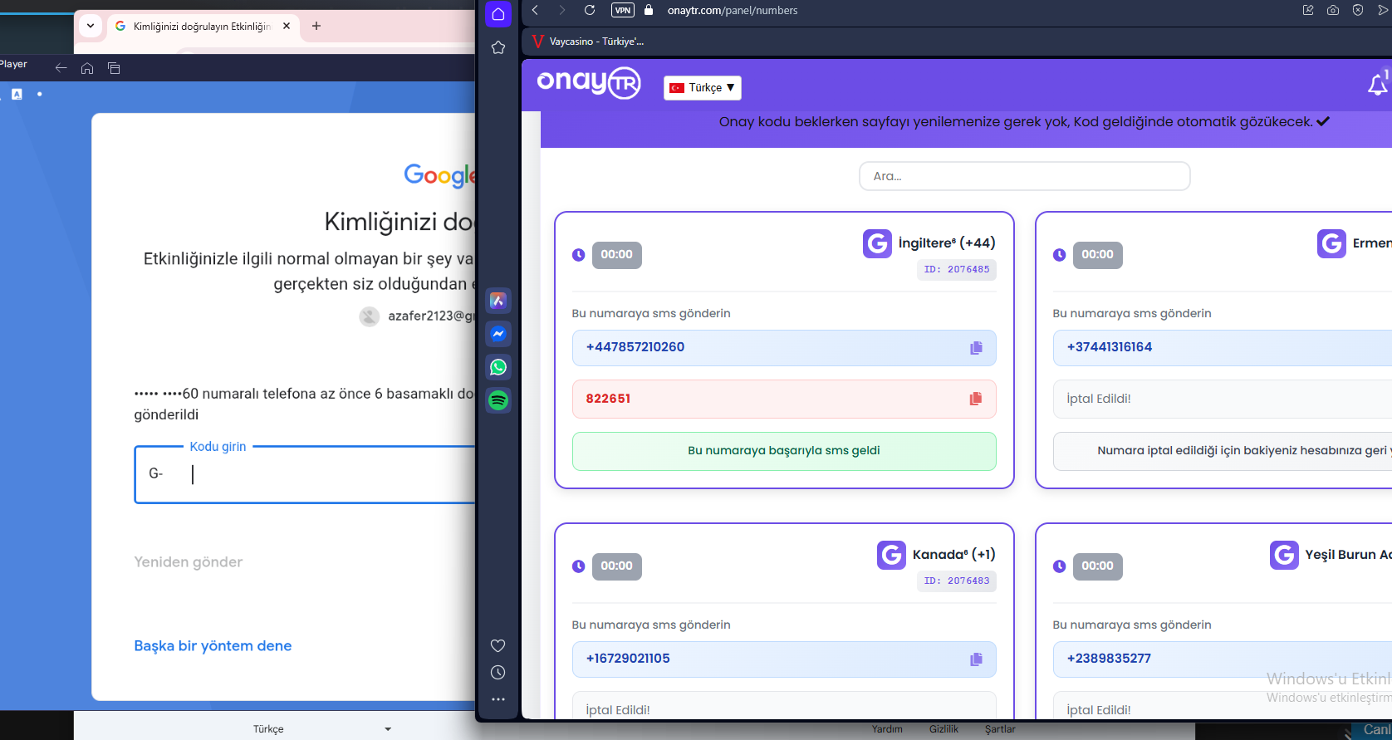This screenshot has width=1392, height=740.
Task: Open notifications bell on onayTR
Action: (1378, 84)
